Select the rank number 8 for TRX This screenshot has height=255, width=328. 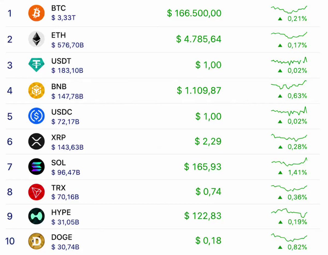coord(10,192)
